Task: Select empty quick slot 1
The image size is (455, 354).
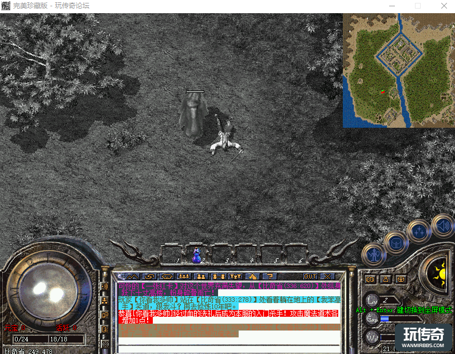Action: point(172,255)
